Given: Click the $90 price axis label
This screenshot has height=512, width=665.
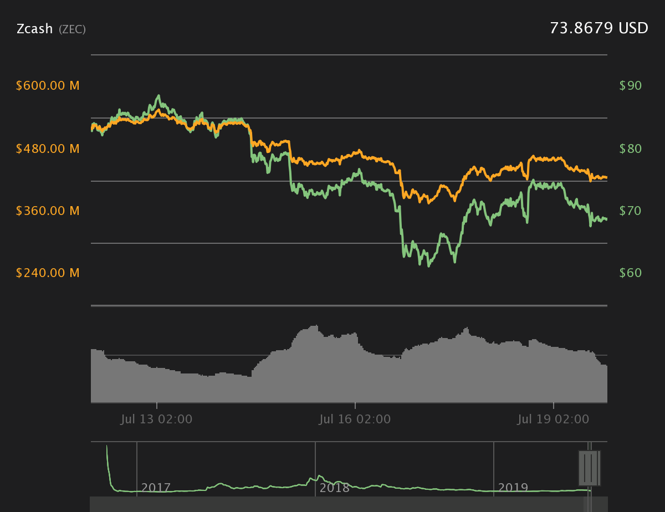Looking at the screenshot, I should pos(630,86).
